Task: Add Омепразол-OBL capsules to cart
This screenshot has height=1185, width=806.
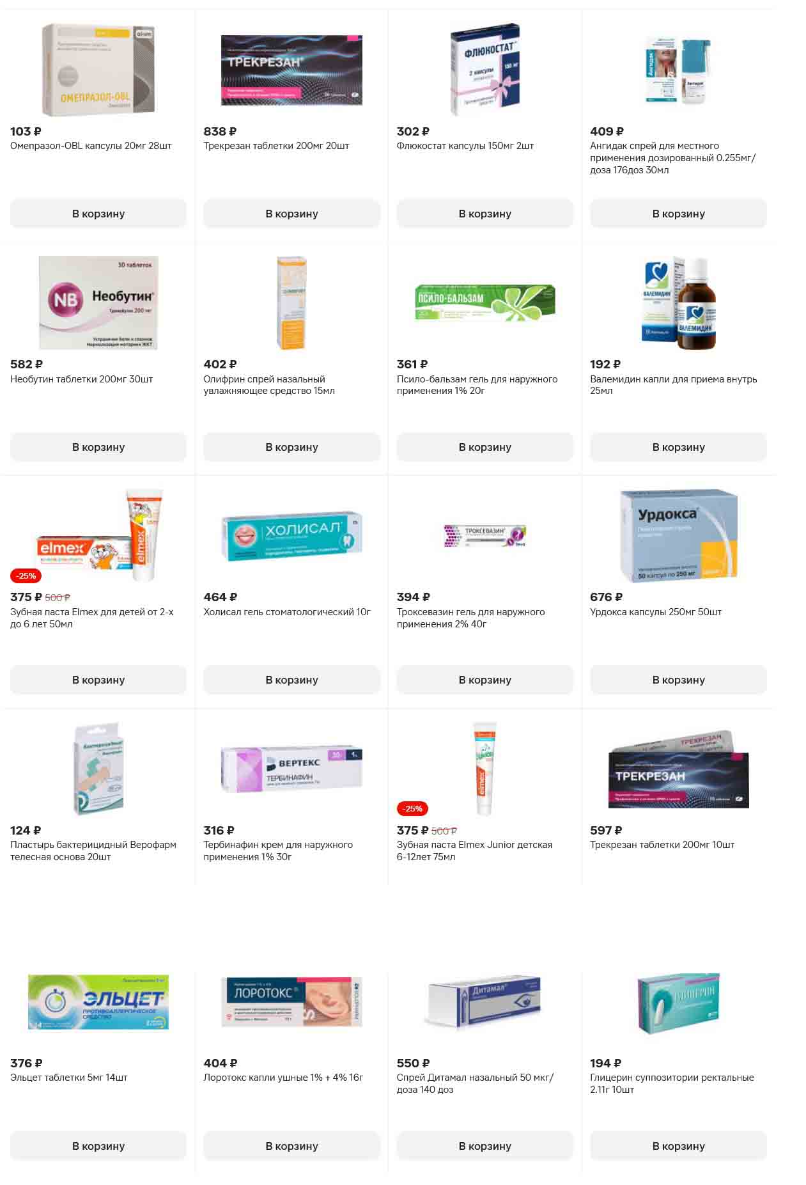Action: click(x=98, y=214)
